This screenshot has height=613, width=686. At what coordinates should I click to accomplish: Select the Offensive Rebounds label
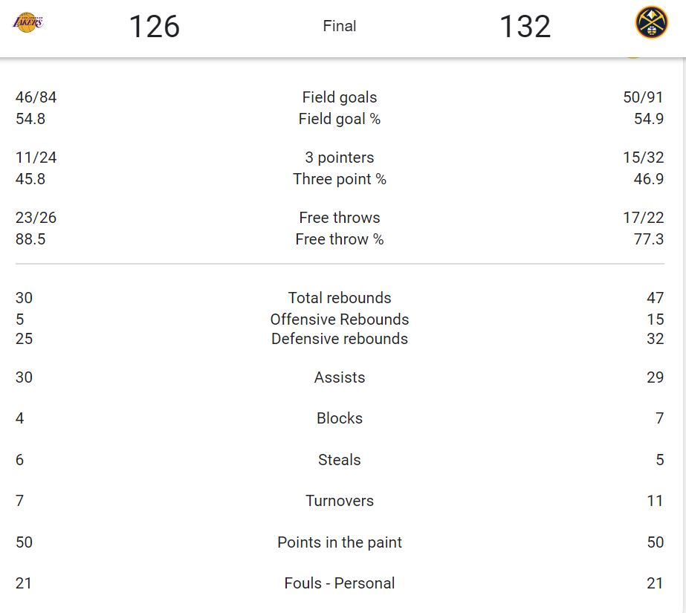click(x=340, y=320)
